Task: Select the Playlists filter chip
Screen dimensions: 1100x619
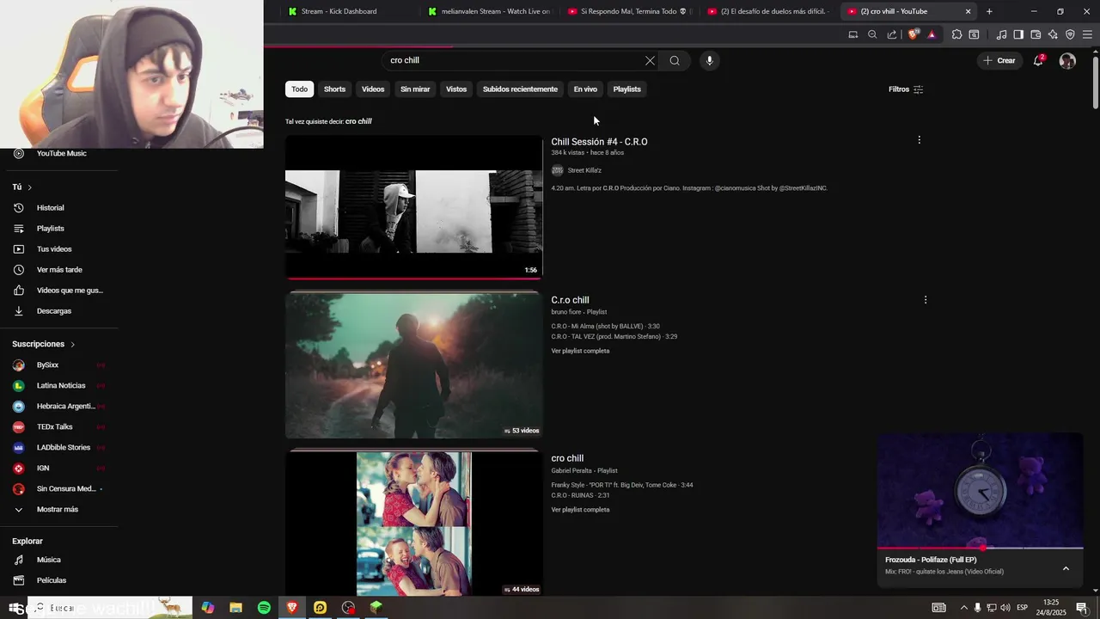Action: (x=626, y=89)
